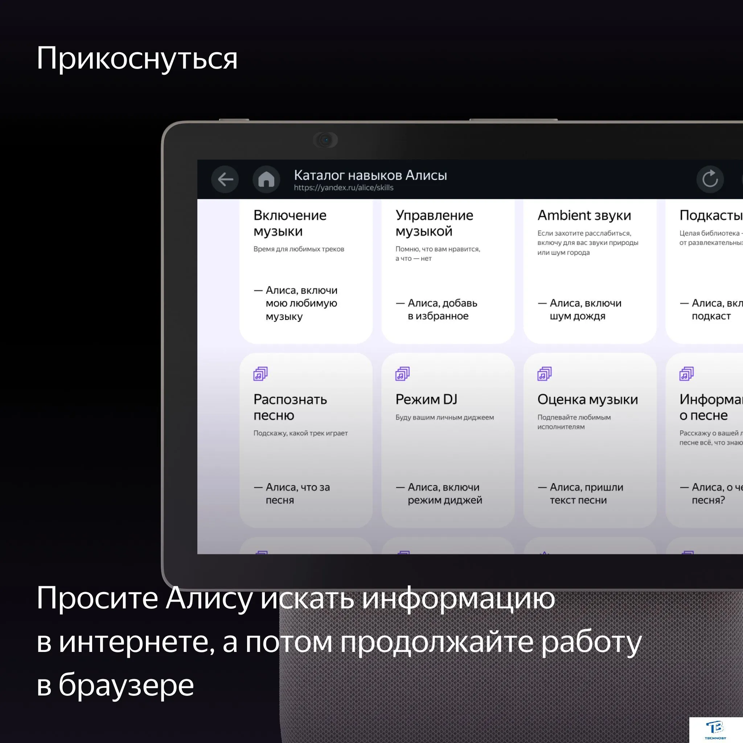The image size is (743, 743).
Task: Open the Включение музыки skill card
Action: pos(306,271)
